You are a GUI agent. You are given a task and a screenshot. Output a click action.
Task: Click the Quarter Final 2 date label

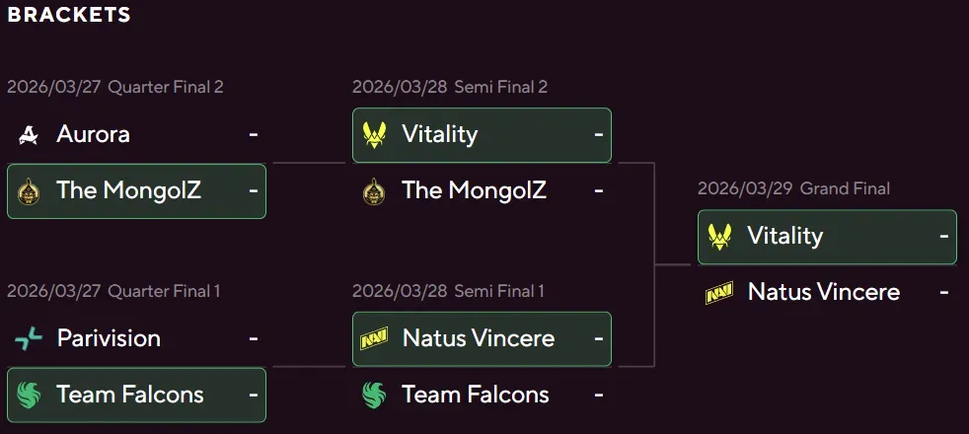coord(53,87)
